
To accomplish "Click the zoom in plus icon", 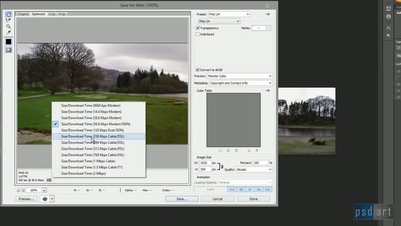I will [x=23, y=190].
